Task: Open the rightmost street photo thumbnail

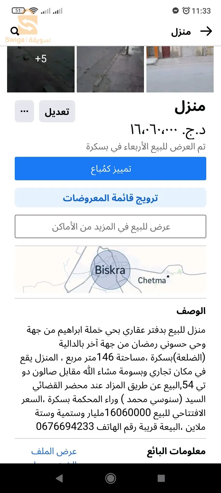Action: 180,69
